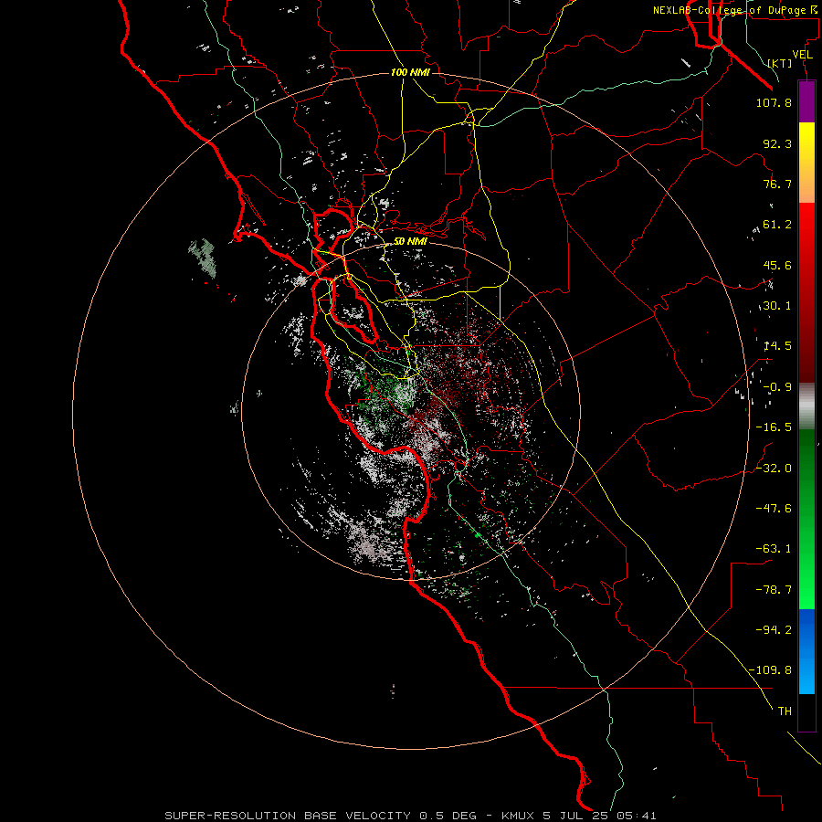Image resolution: width=822 pixels, height=822 pixels.
Task: Click the TH threshold label
Action: [785, 711]
